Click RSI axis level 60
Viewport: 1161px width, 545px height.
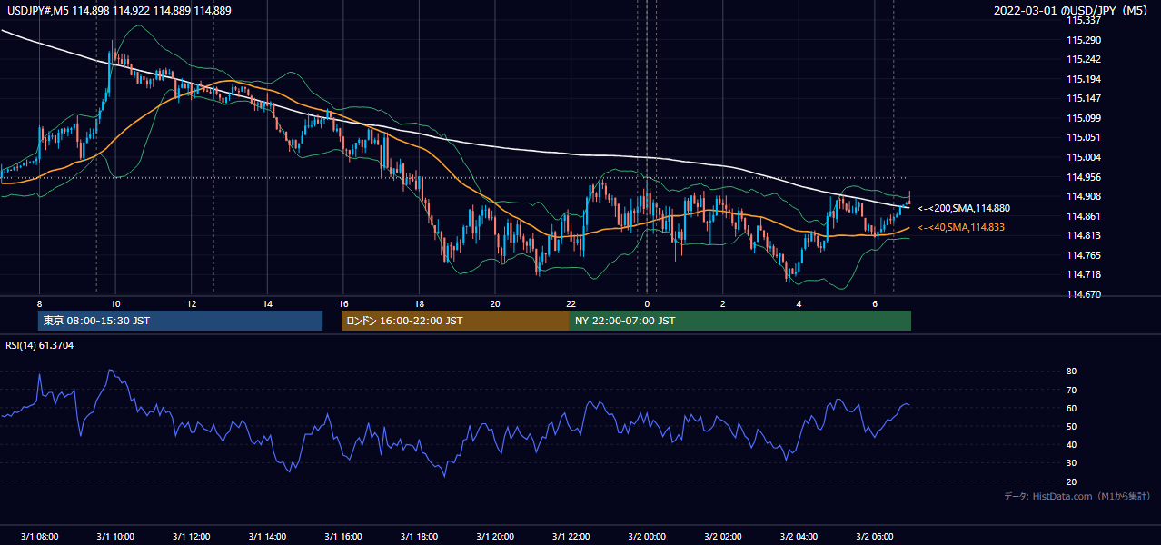point(1071,408)
